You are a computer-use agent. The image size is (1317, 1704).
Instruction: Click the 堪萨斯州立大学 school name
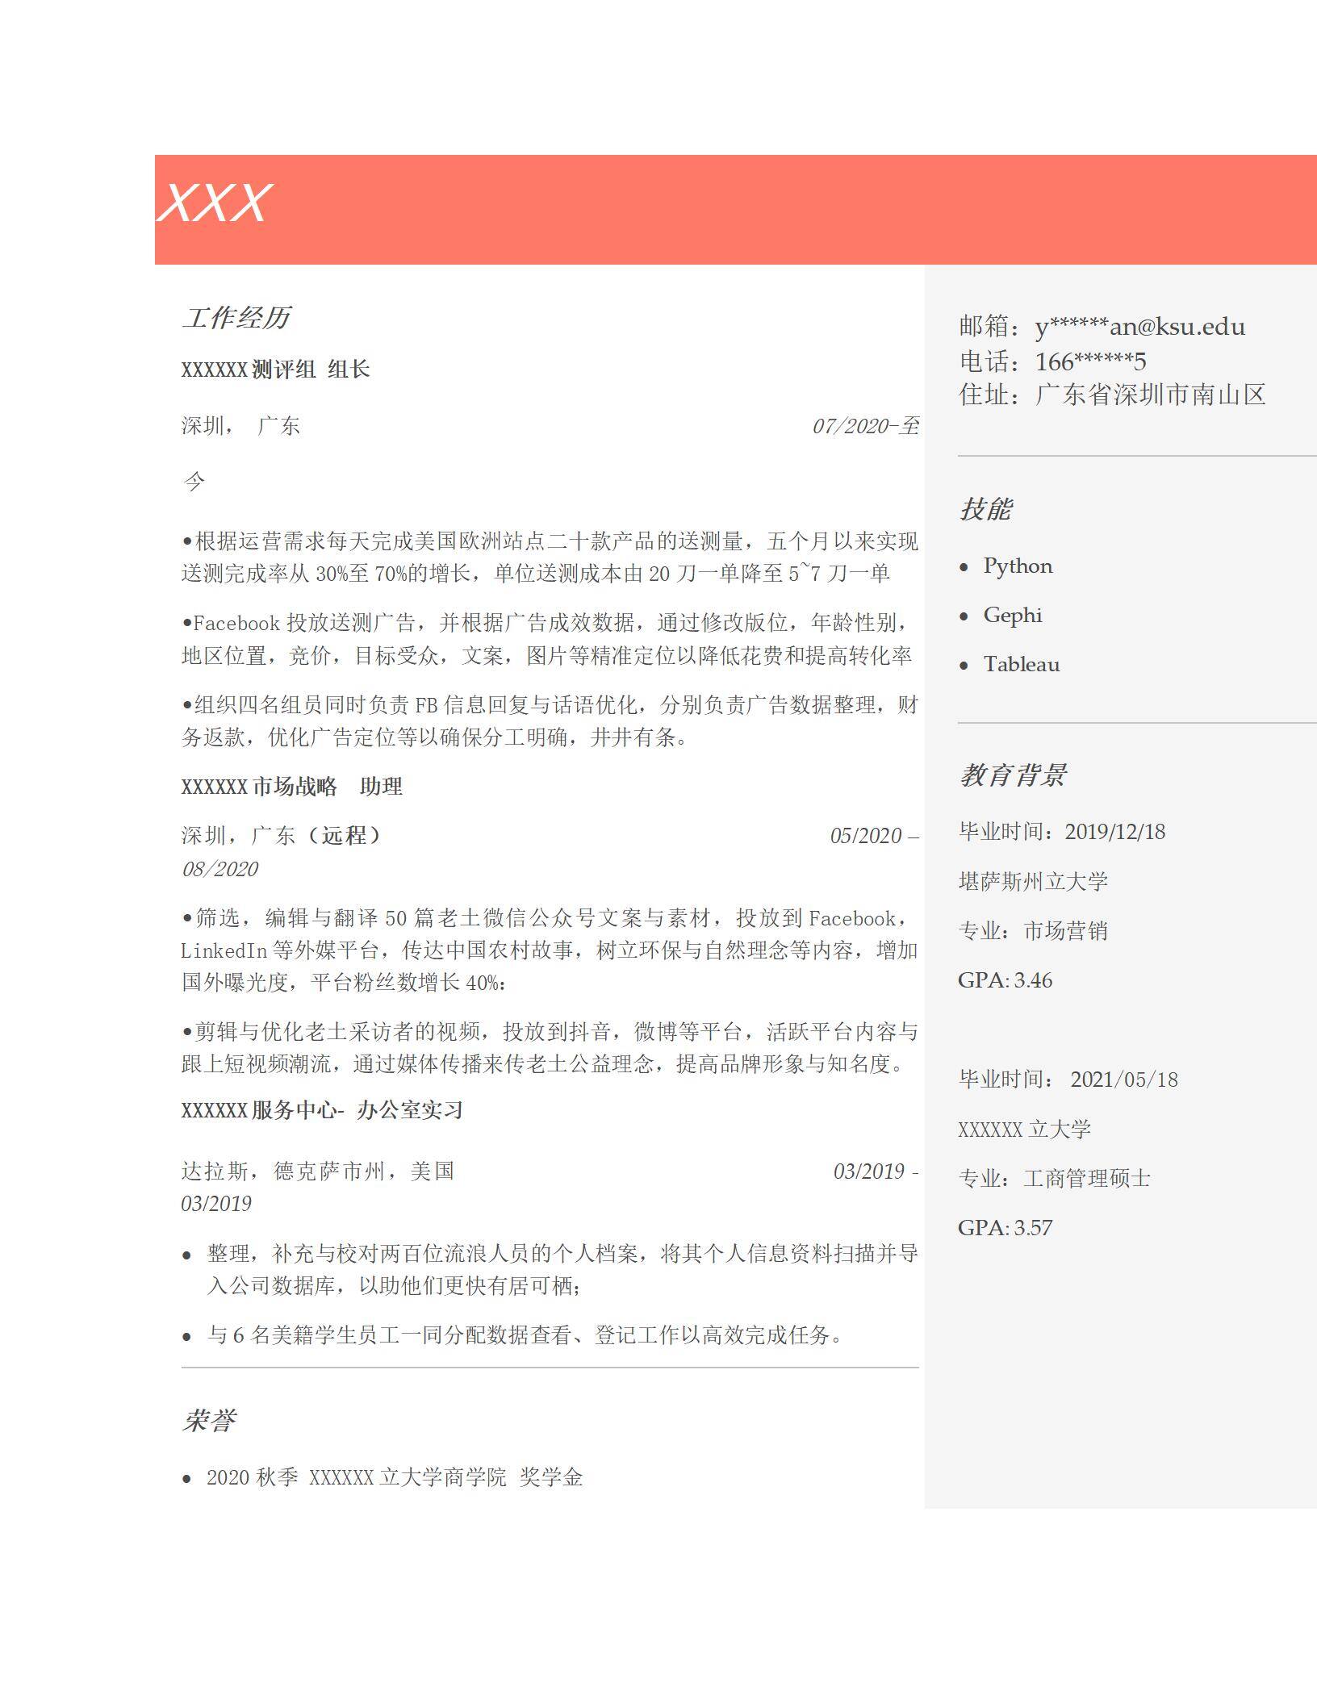tap(1033, 881)
